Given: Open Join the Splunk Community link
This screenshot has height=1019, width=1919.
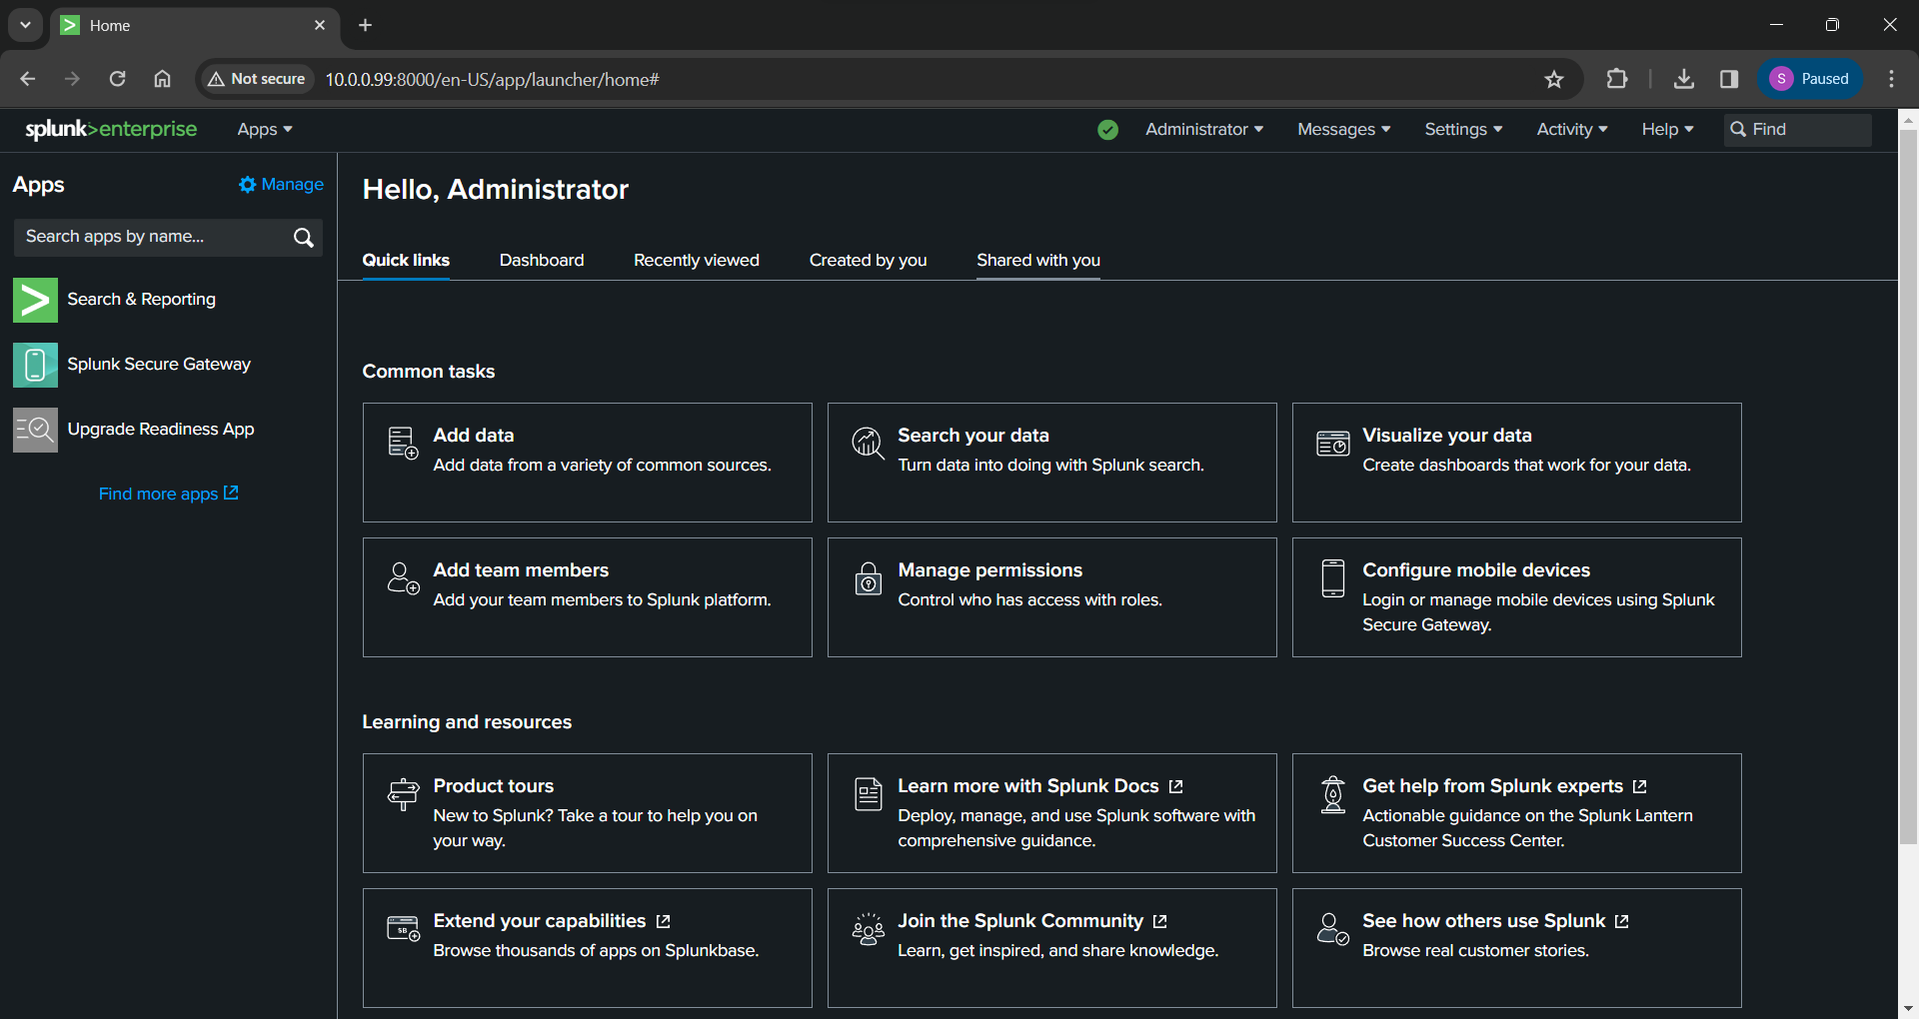Looking at the screenshot, I should click(x=1032, y=921).
